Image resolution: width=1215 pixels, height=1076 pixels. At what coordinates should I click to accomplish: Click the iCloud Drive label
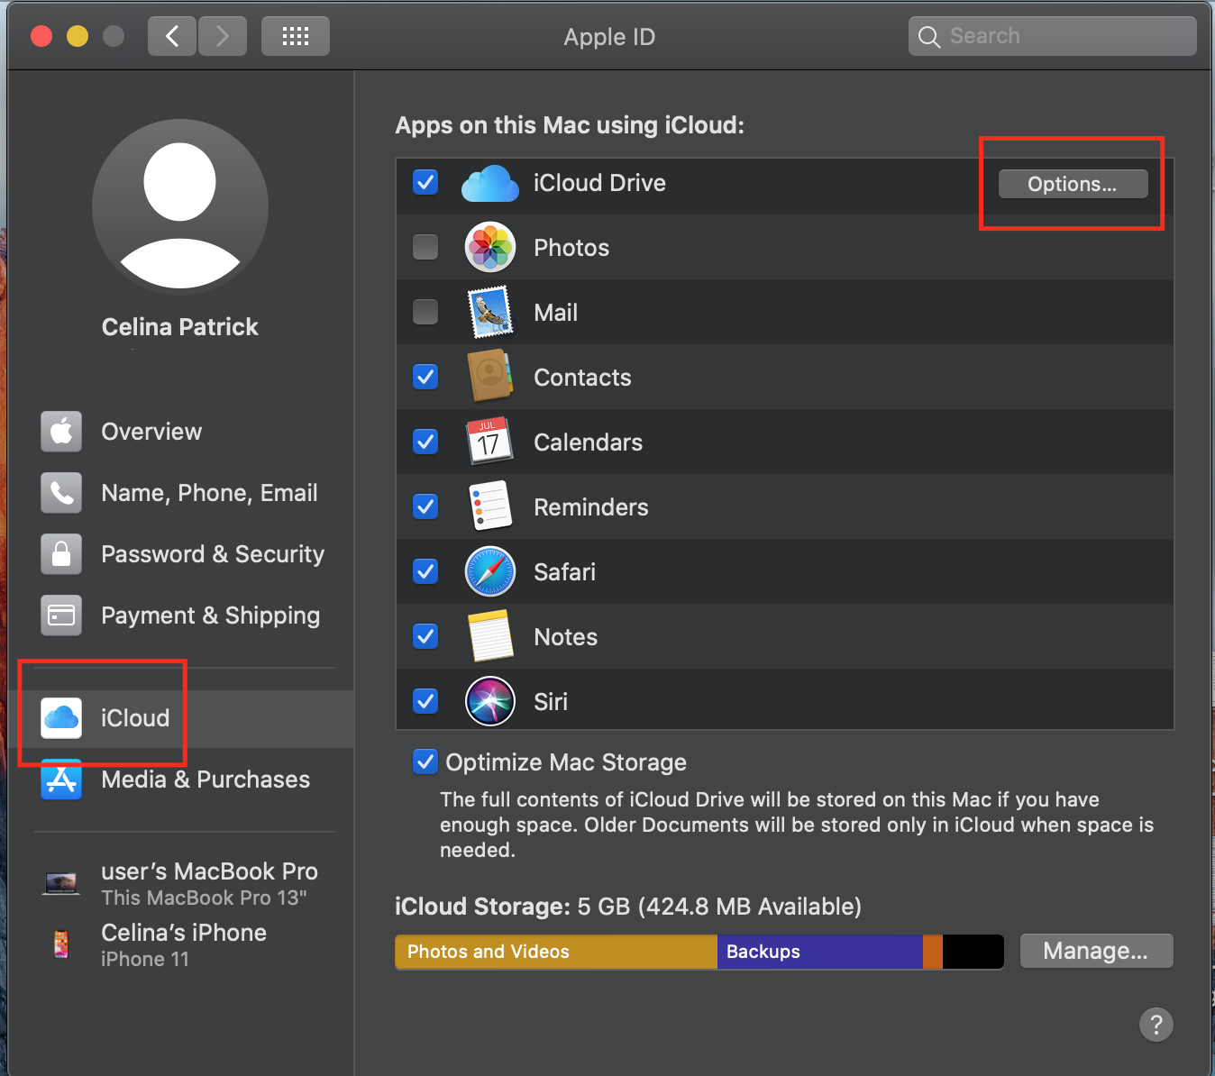pyautogui.click(x=599, y=183)
